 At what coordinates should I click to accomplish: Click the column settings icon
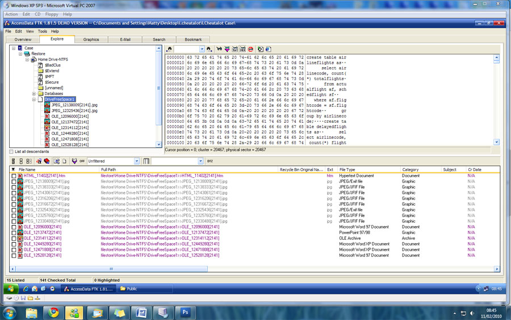coord(146,161)
